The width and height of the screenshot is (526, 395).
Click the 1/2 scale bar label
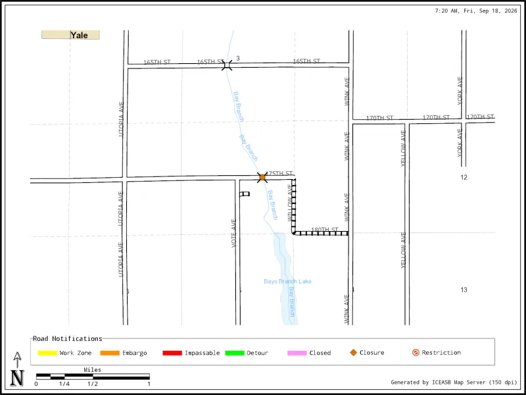(93, 384)
